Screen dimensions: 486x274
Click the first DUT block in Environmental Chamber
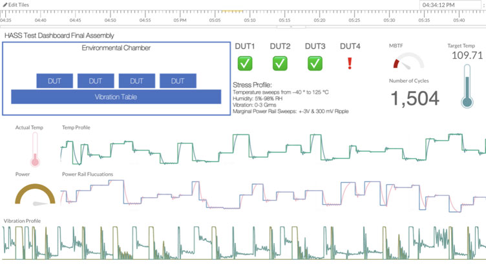pyautogui.click(x=54, y=81)
